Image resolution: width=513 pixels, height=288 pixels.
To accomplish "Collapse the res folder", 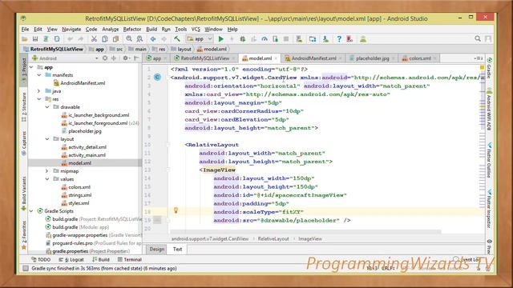I will coord(39,99).
